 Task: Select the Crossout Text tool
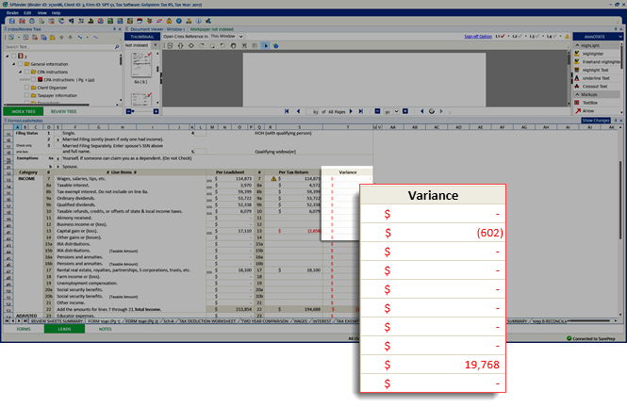[x=594, y=87]
